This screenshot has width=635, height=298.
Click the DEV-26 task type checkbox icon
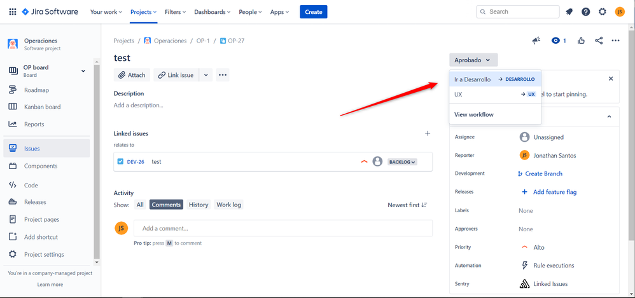coord(120,162)
